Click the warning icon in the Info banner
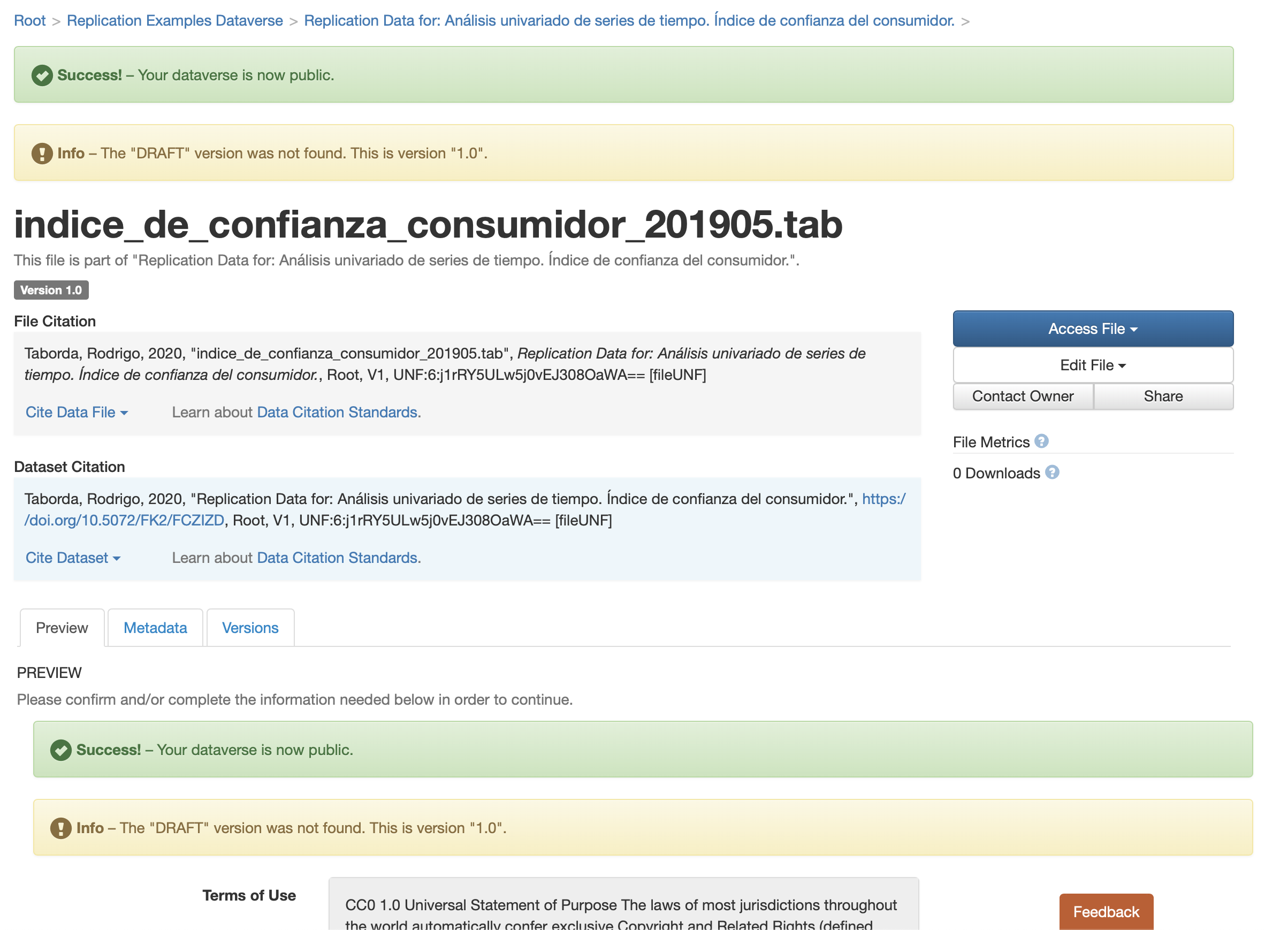Screen dimensions: 1265x930 tap(42, 153)
